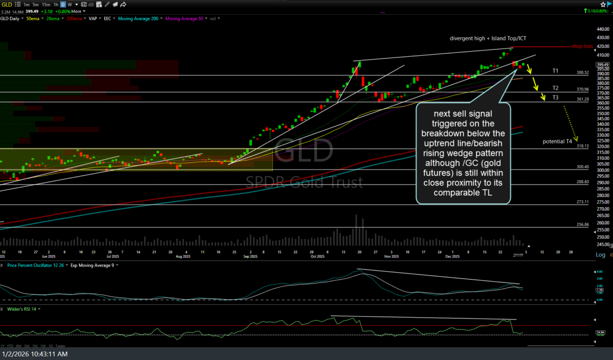Screen dimensions: 613x360
Task: Switch to the 1h timeframe
Action: click(56, 5)
